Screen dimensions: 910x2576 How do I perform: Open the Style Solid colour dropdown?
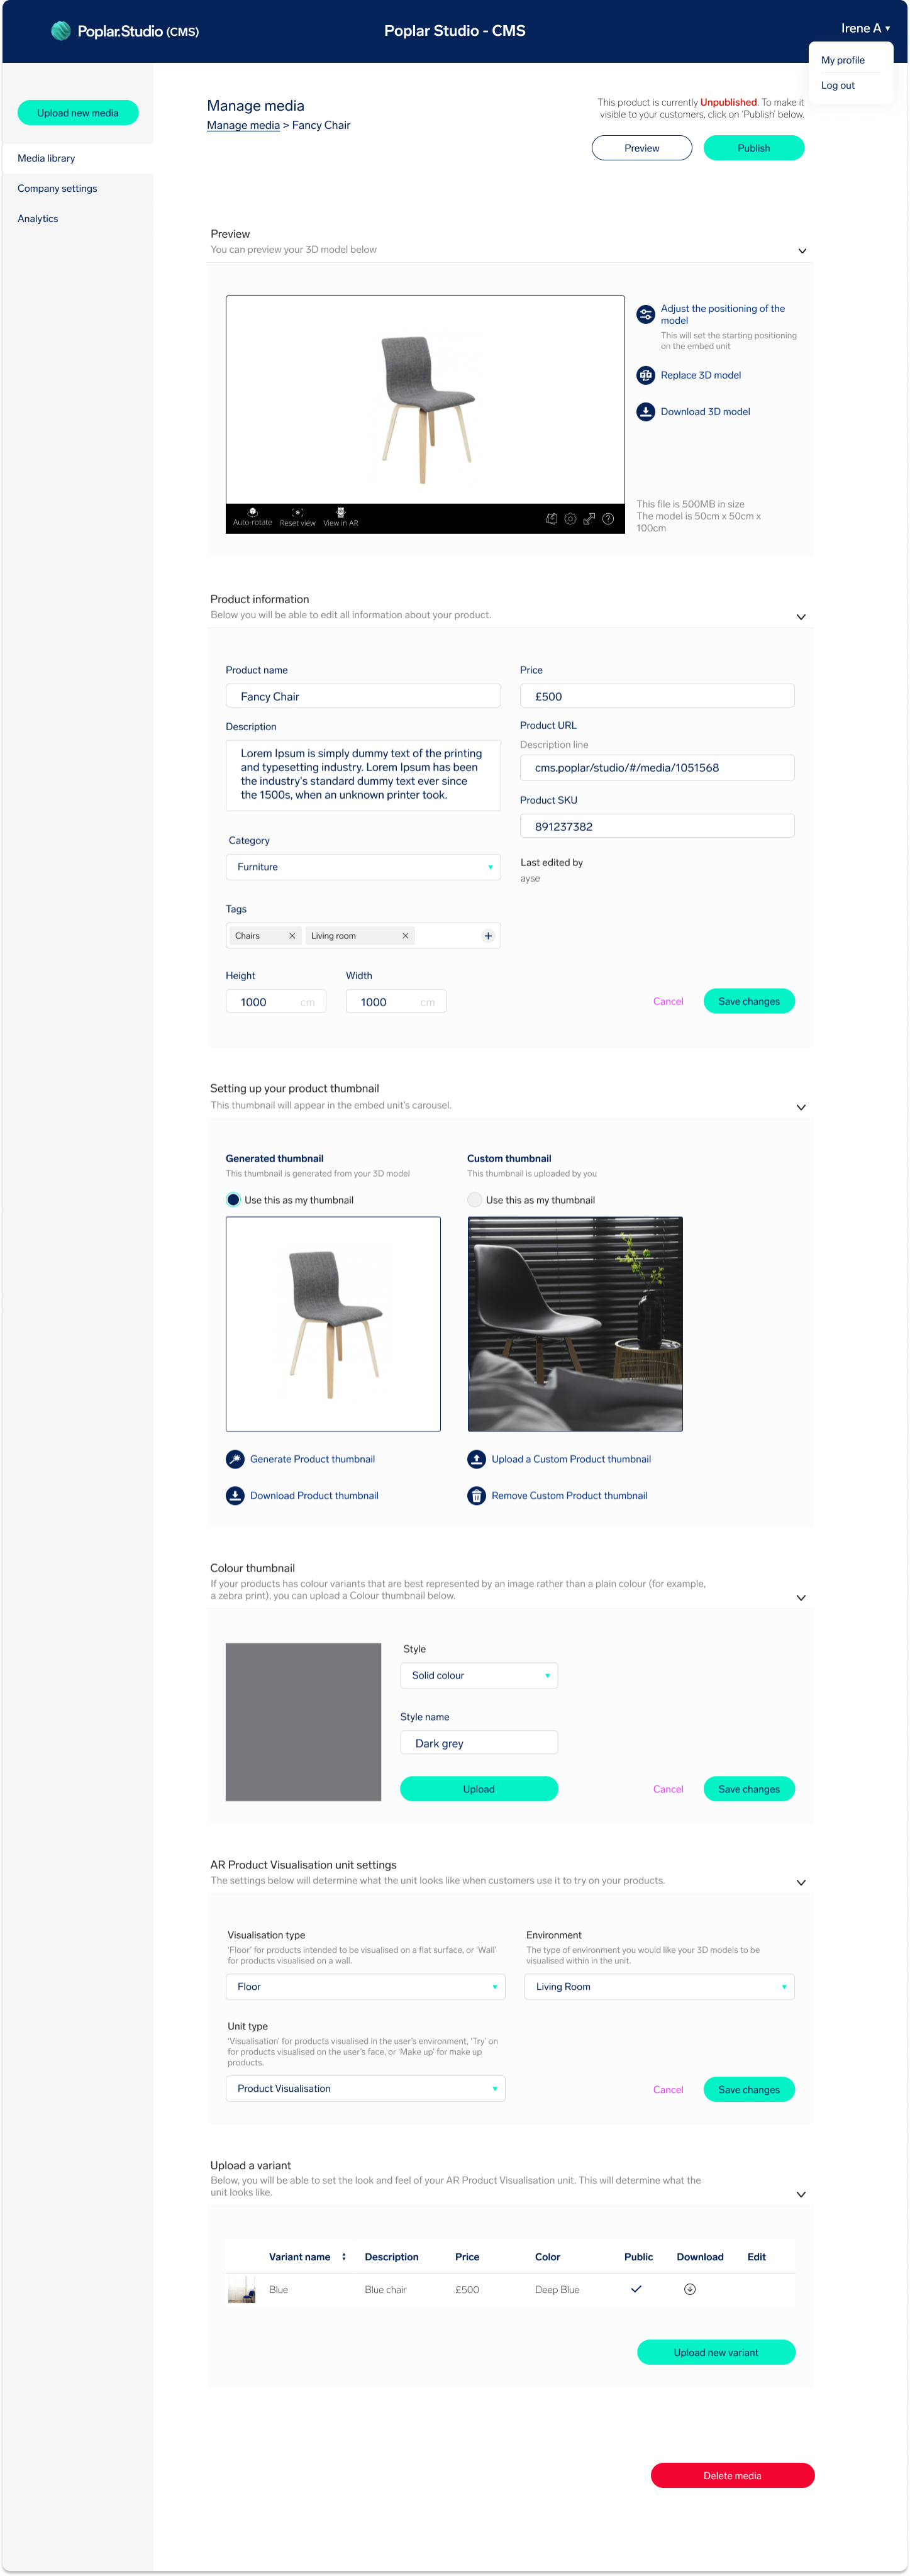(x=479, y=1675)
